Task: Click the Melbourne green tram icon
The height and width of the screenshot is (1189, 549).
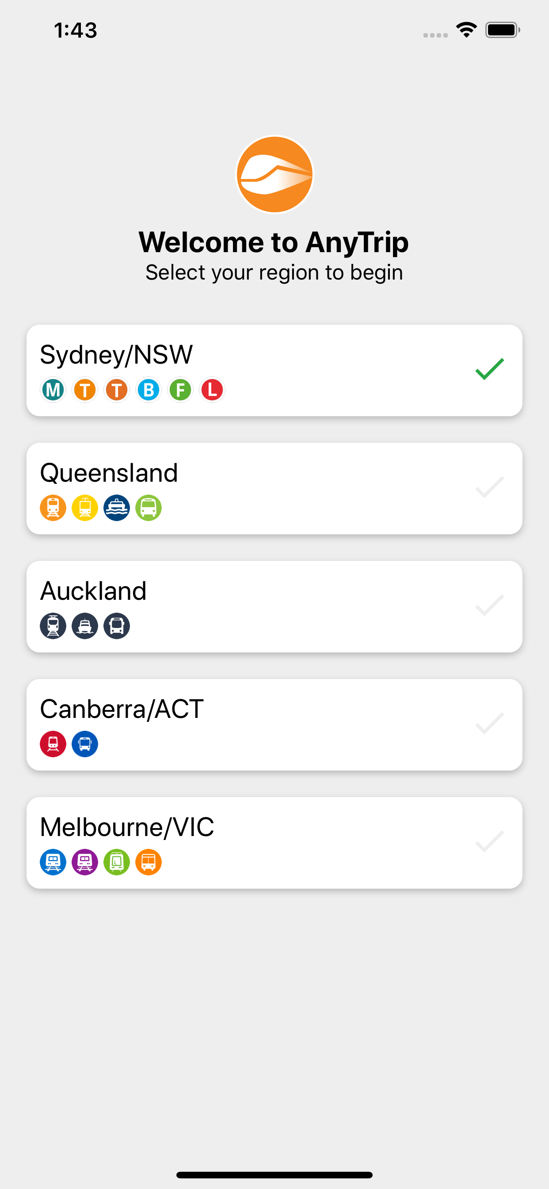Action: coord(117,862)
